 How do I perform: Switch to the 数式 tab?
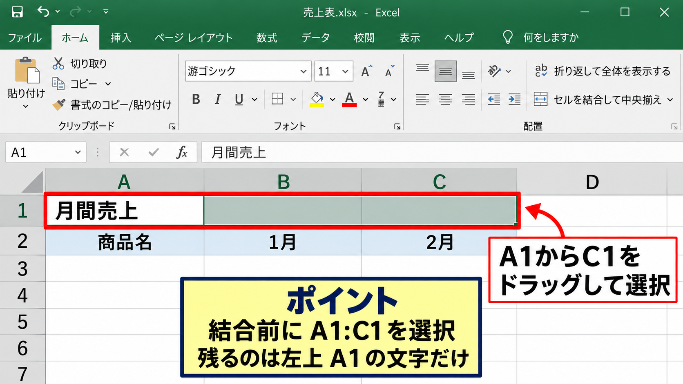267,38
